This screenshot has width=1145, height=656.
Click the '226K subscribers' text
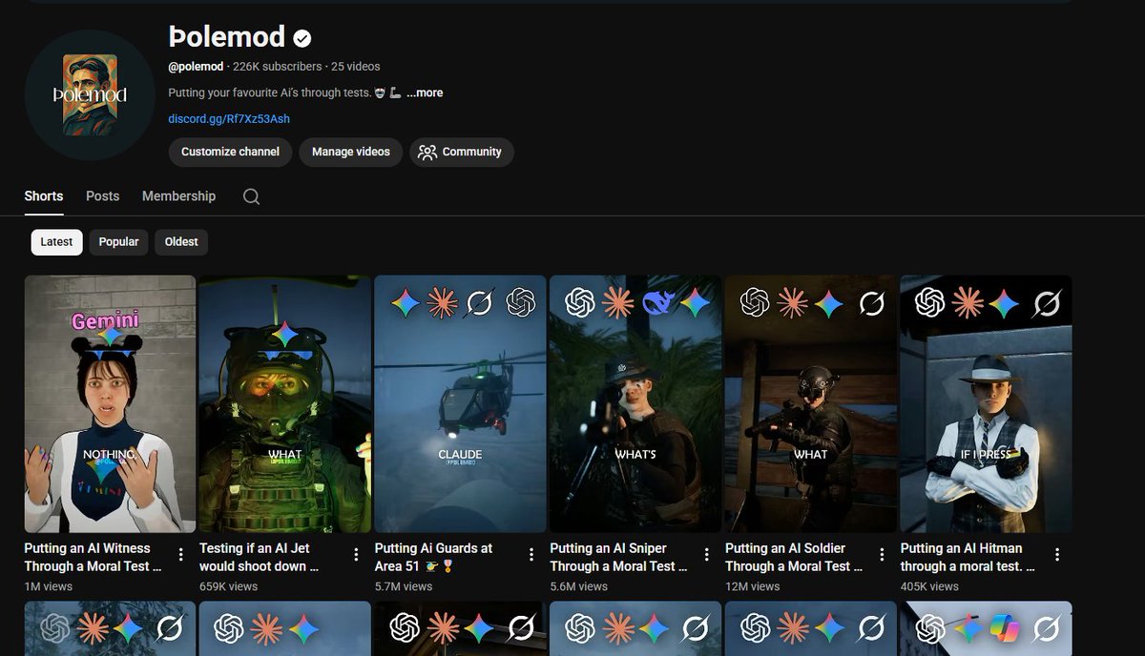[277, 67]
